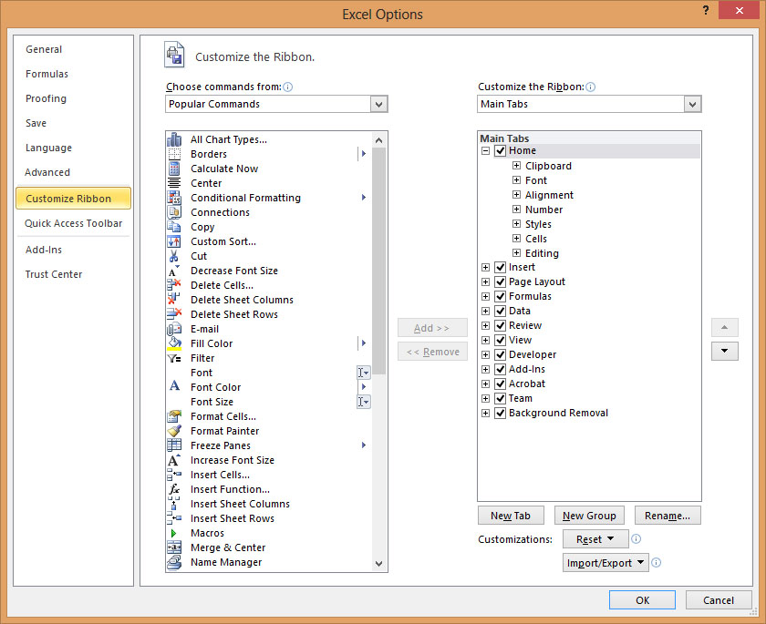766x624 pixels.
Task: Switch to Quick Access Toolbar section
Action: (x=73, y=223)
